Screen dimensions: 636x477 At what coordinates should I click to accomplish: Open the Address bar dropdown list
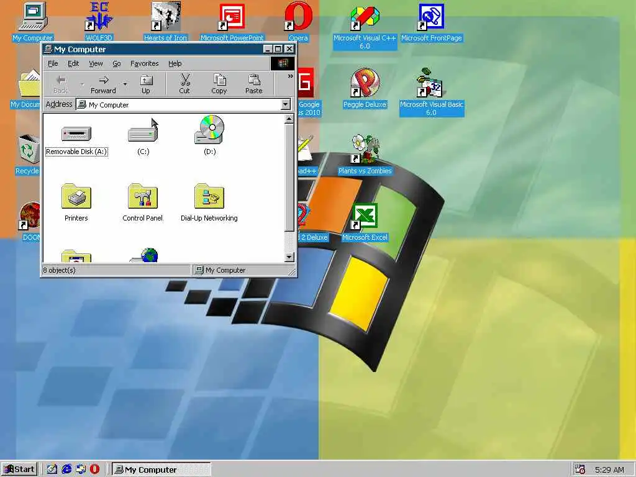pos(286,104)
